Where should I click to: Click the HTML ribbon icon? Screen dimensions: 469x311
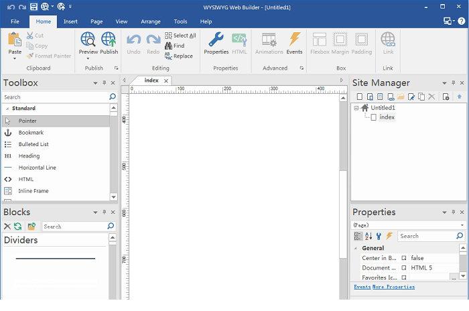pyautogui.click(x=239, y=40)
